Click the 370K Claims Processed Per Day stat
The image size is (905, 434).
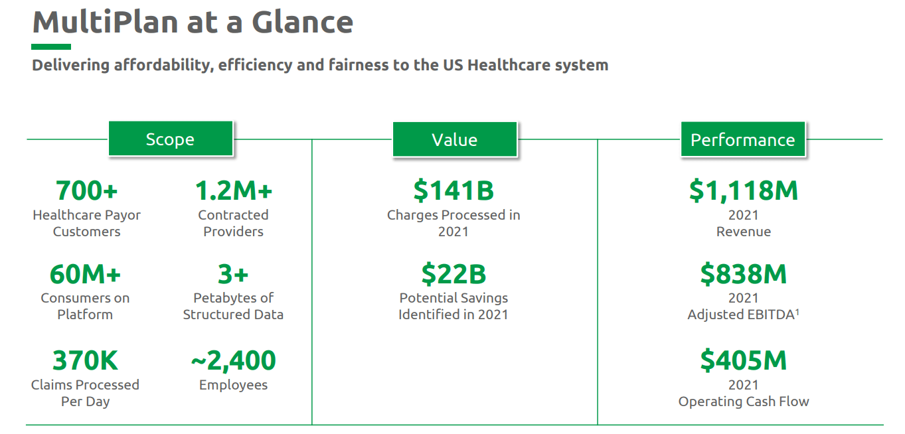click(85, 361)
